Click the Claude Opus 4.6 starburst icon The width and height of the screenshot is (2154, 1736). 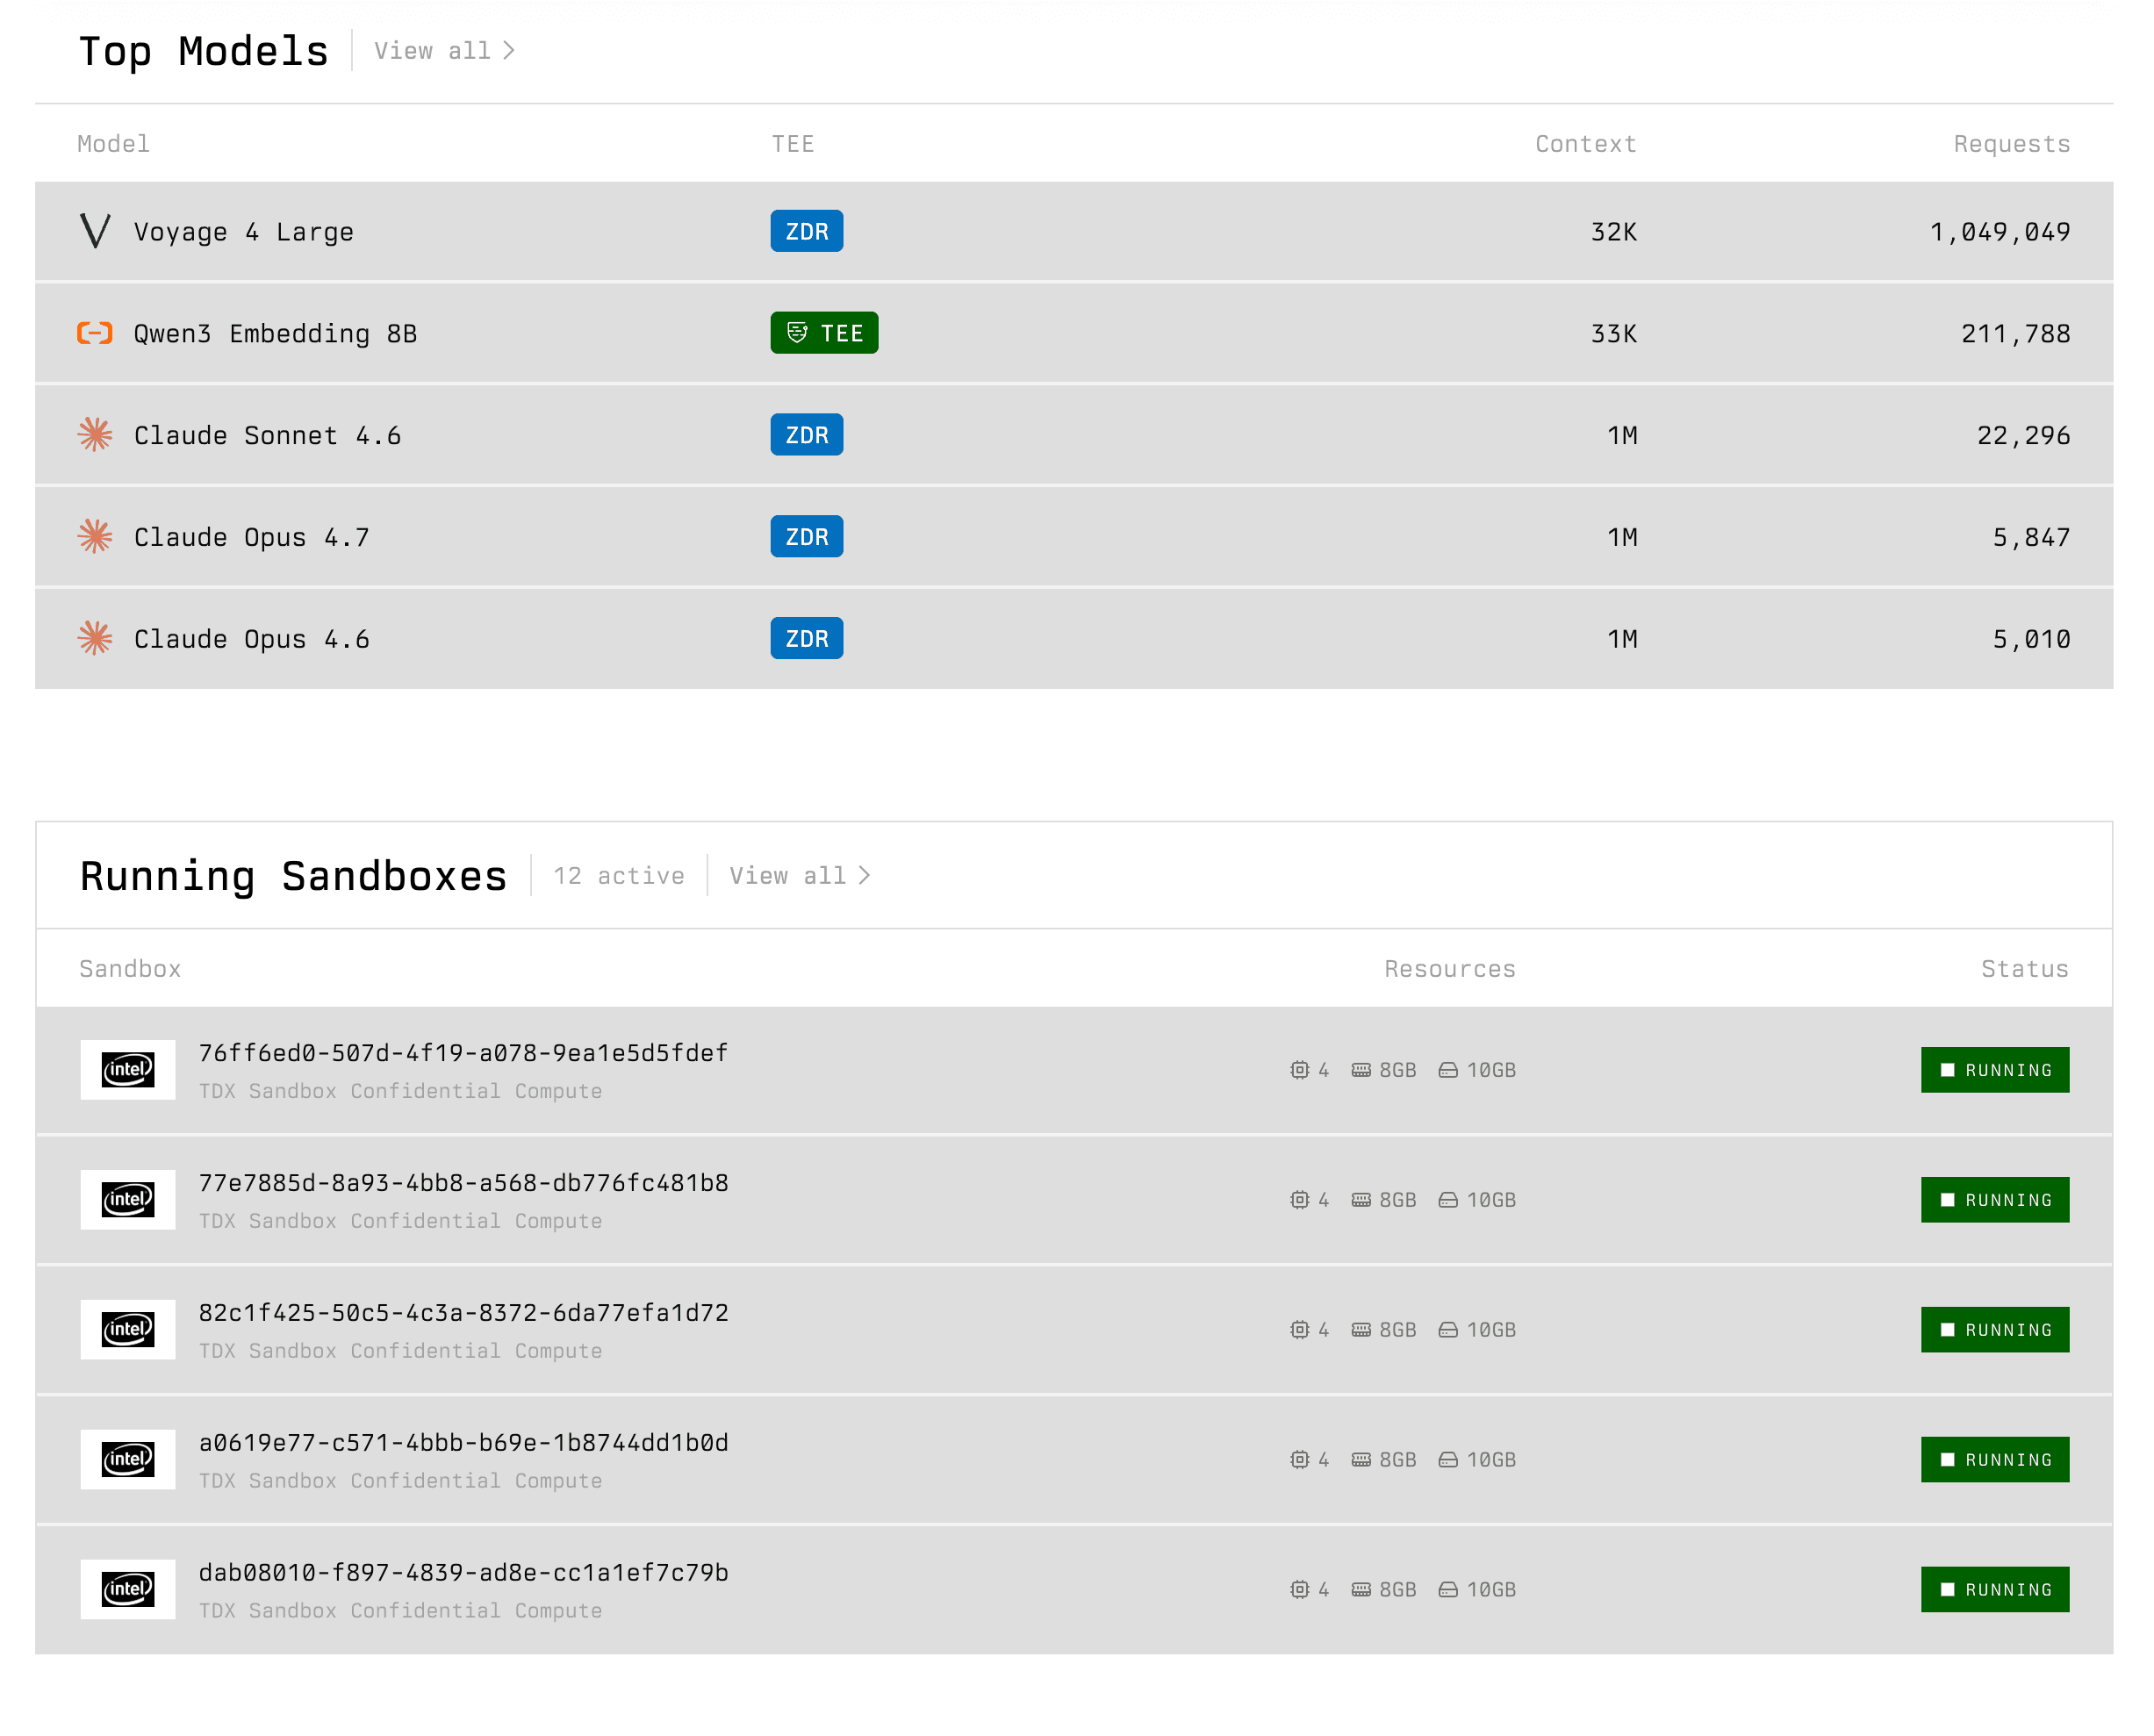pyautogui.click(x=95, y=639)
